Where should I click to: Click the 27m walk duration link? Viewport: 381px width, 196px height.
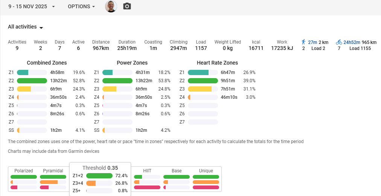pyautogui.click(x=312, y=42)
